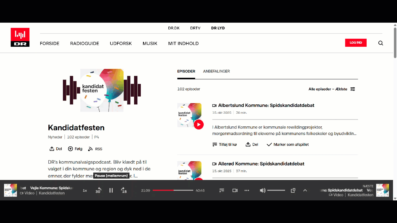The width and height of the screenshot is (397, 223).
Task: Click the DR logo
Action: tap(20, 37)
